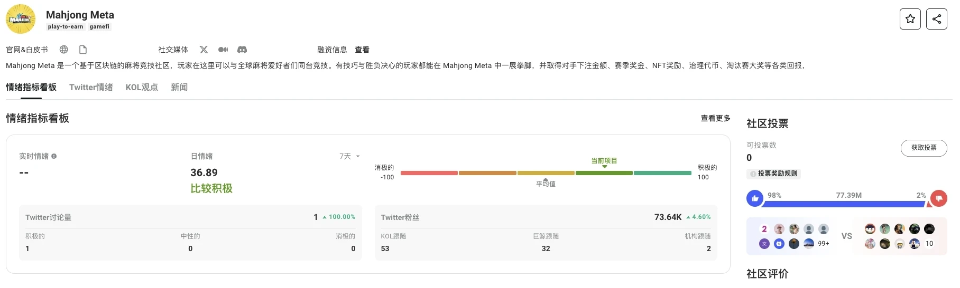Open the whitepaper document icon
The width and height of the screenshot is (960, 288).
click(82, 50)
